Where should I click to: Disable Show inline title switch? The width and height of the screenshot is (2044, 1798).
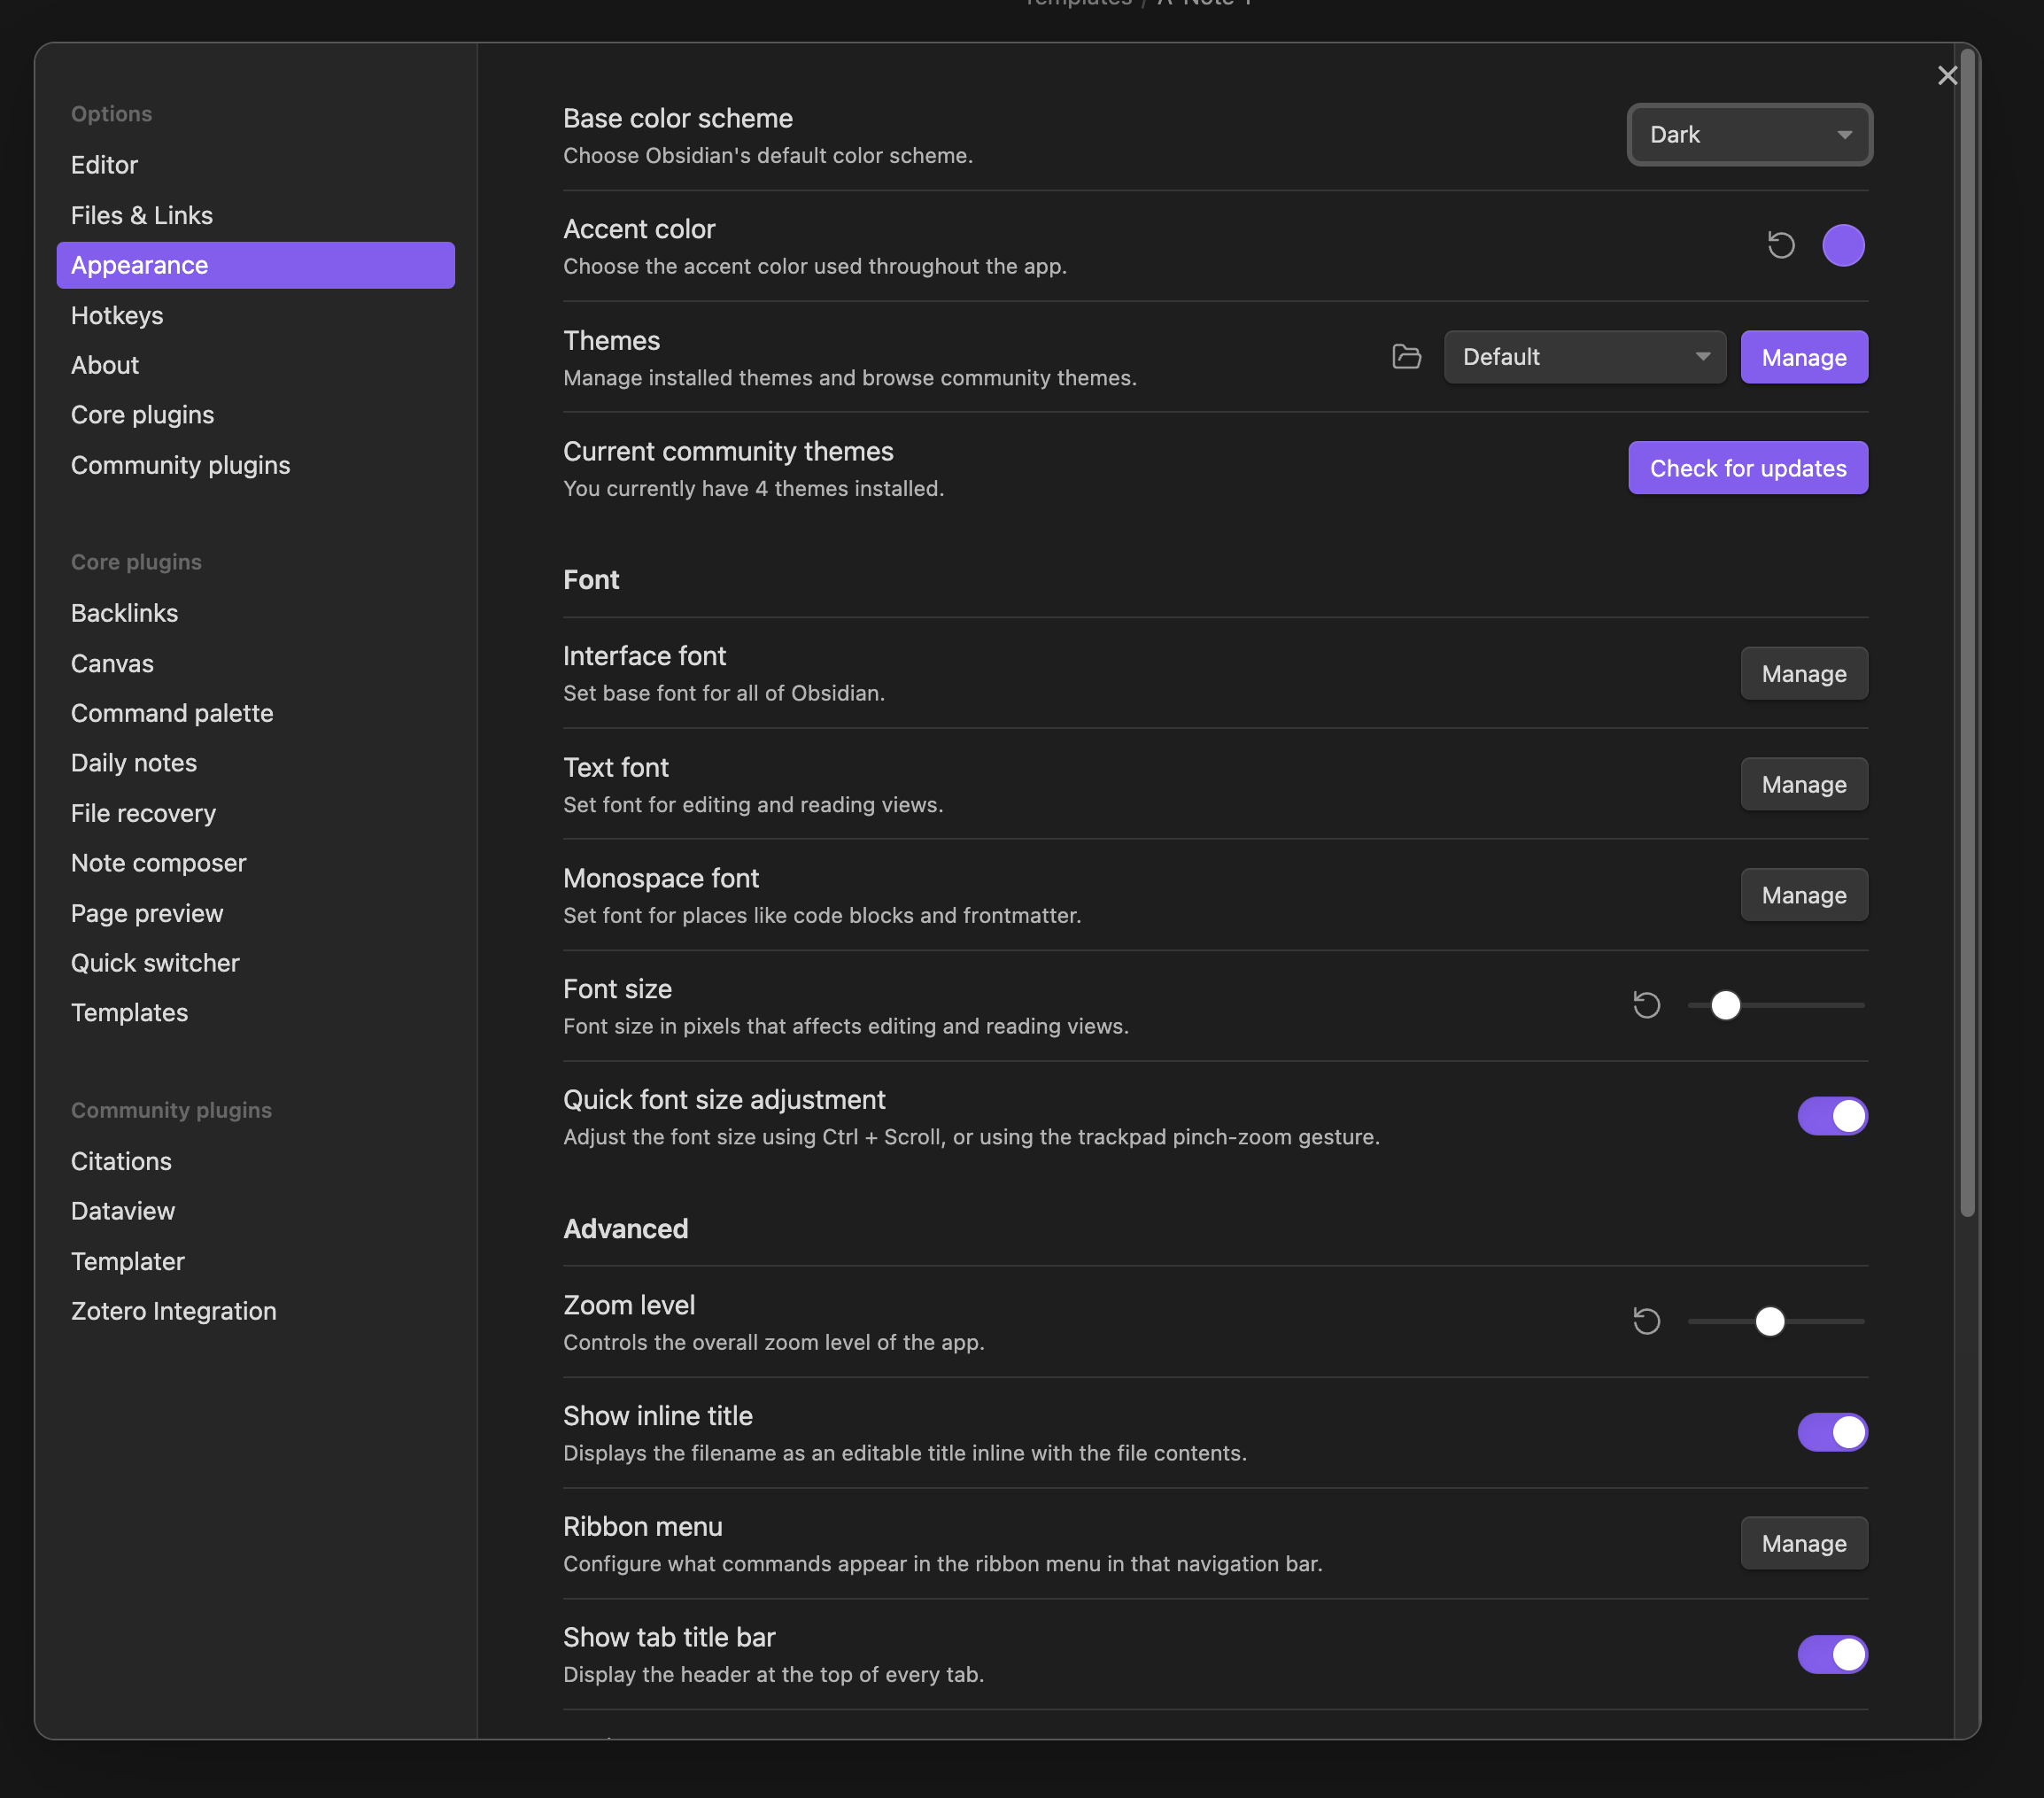[x=1831, y=1432]
